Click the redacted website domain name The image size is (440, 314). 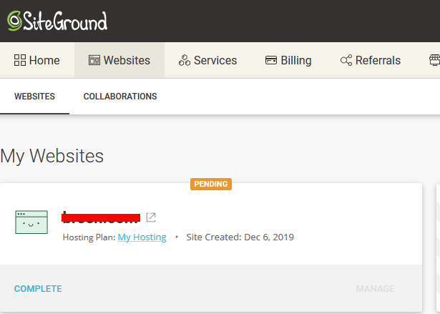(x=101, y=216)
